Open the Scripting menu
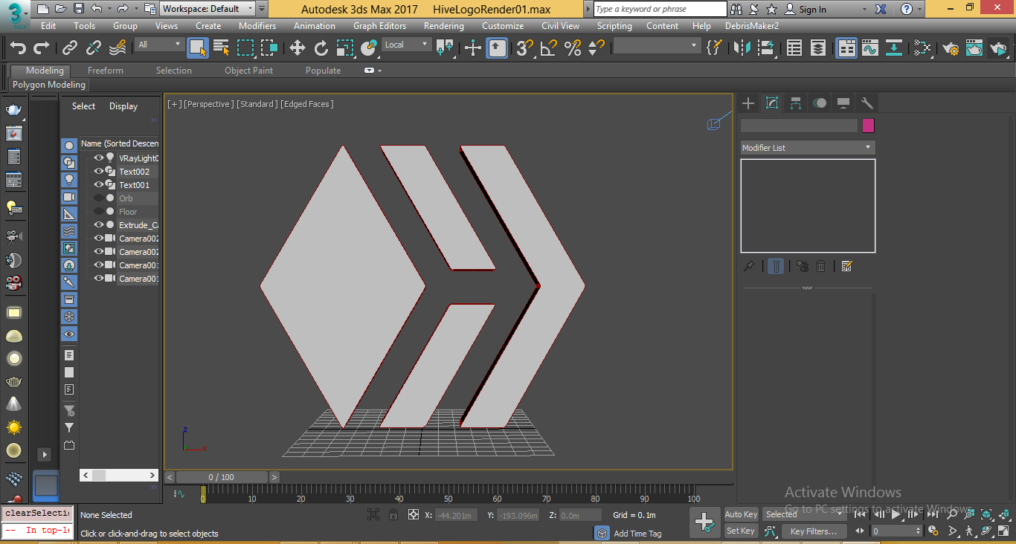 point(614,26)
